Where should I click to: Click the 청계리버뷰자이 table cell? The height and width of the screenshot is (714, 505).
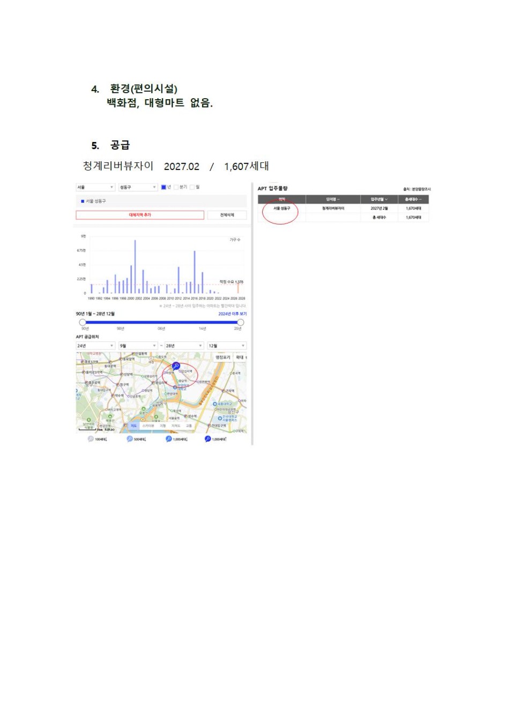[x=333, y=209]
